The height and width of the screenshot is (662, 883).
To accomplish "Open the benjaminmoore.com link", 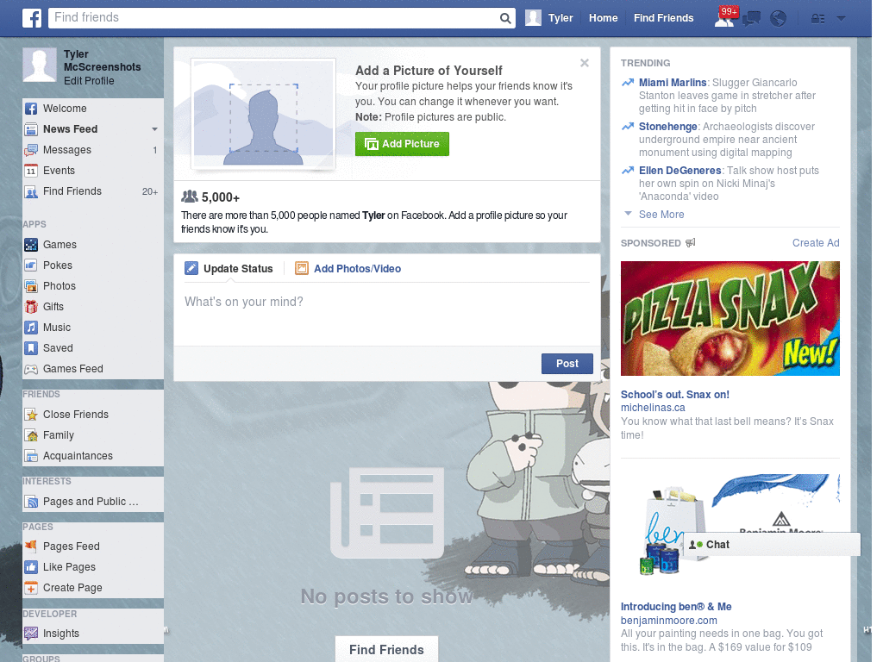I will coord(669,621).
